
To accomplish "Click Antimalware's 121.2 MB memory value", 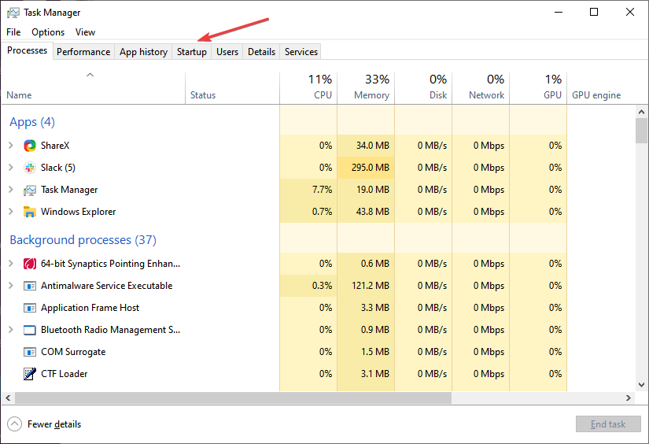I will (370, 286).
